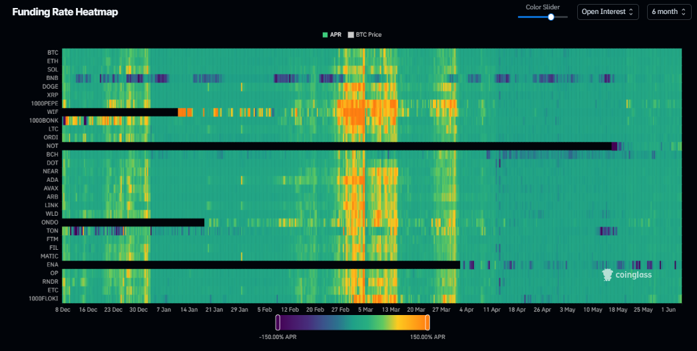Click the 18 May date label
Screen dimensions: 697x351
coord(618,310)
